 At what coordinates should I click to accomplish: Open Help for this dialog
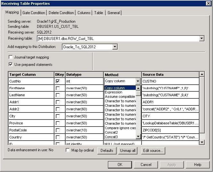(x=198, y=165)
